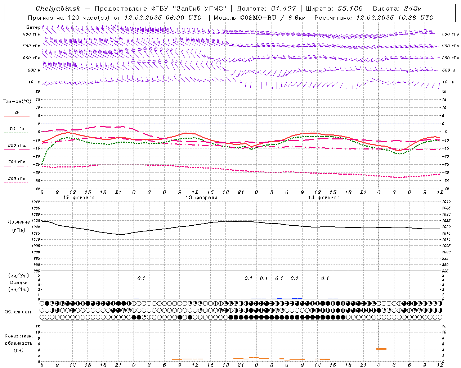
Task: Click the latitude value "Широта: 55.166"
Action: pos(334,9)
